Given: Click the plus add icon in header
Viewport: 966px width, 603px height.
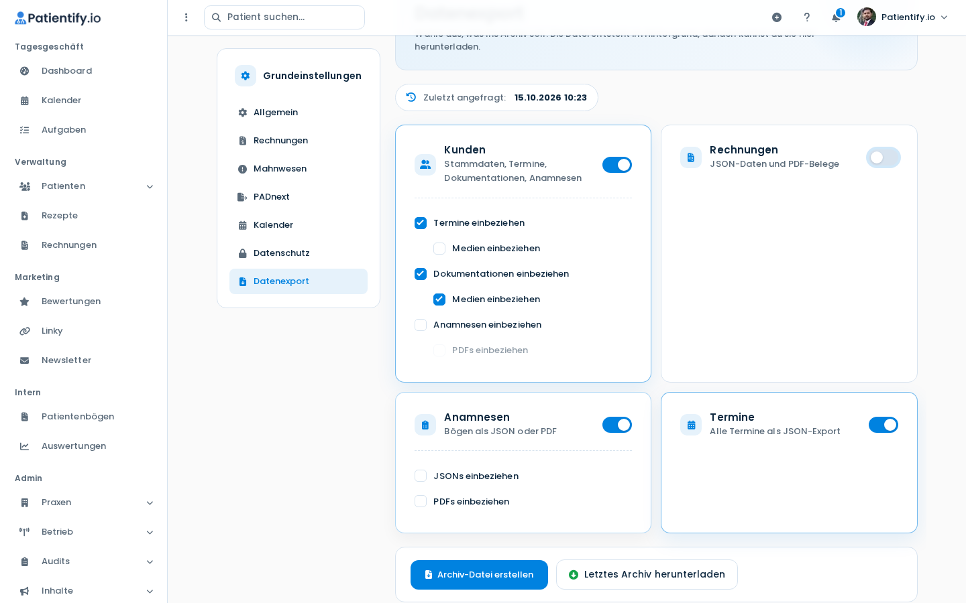Looking at the screenshot, I should click(x=777, y=17).
